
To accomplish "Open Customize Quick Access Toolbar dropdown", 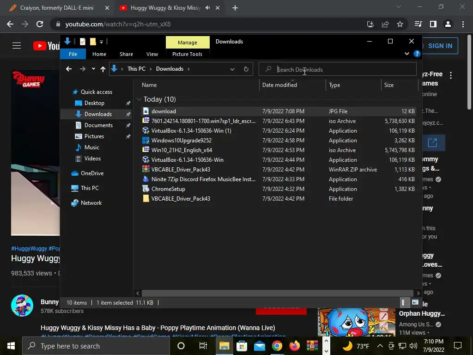I will click(101, 42).
